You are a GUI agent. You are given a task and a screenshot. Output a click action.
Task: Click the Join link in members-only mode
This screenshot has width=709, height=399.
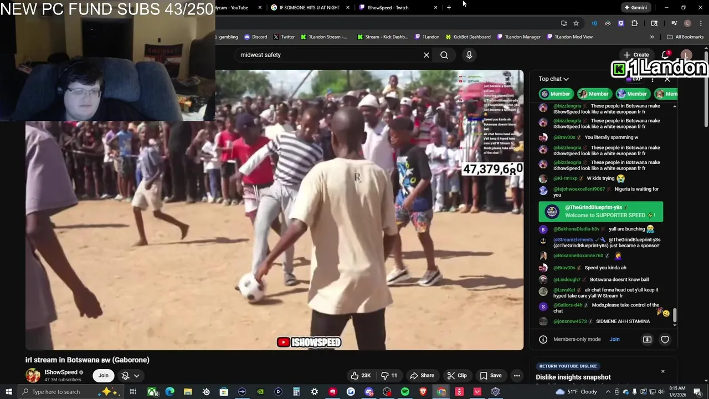pos(614,339)
